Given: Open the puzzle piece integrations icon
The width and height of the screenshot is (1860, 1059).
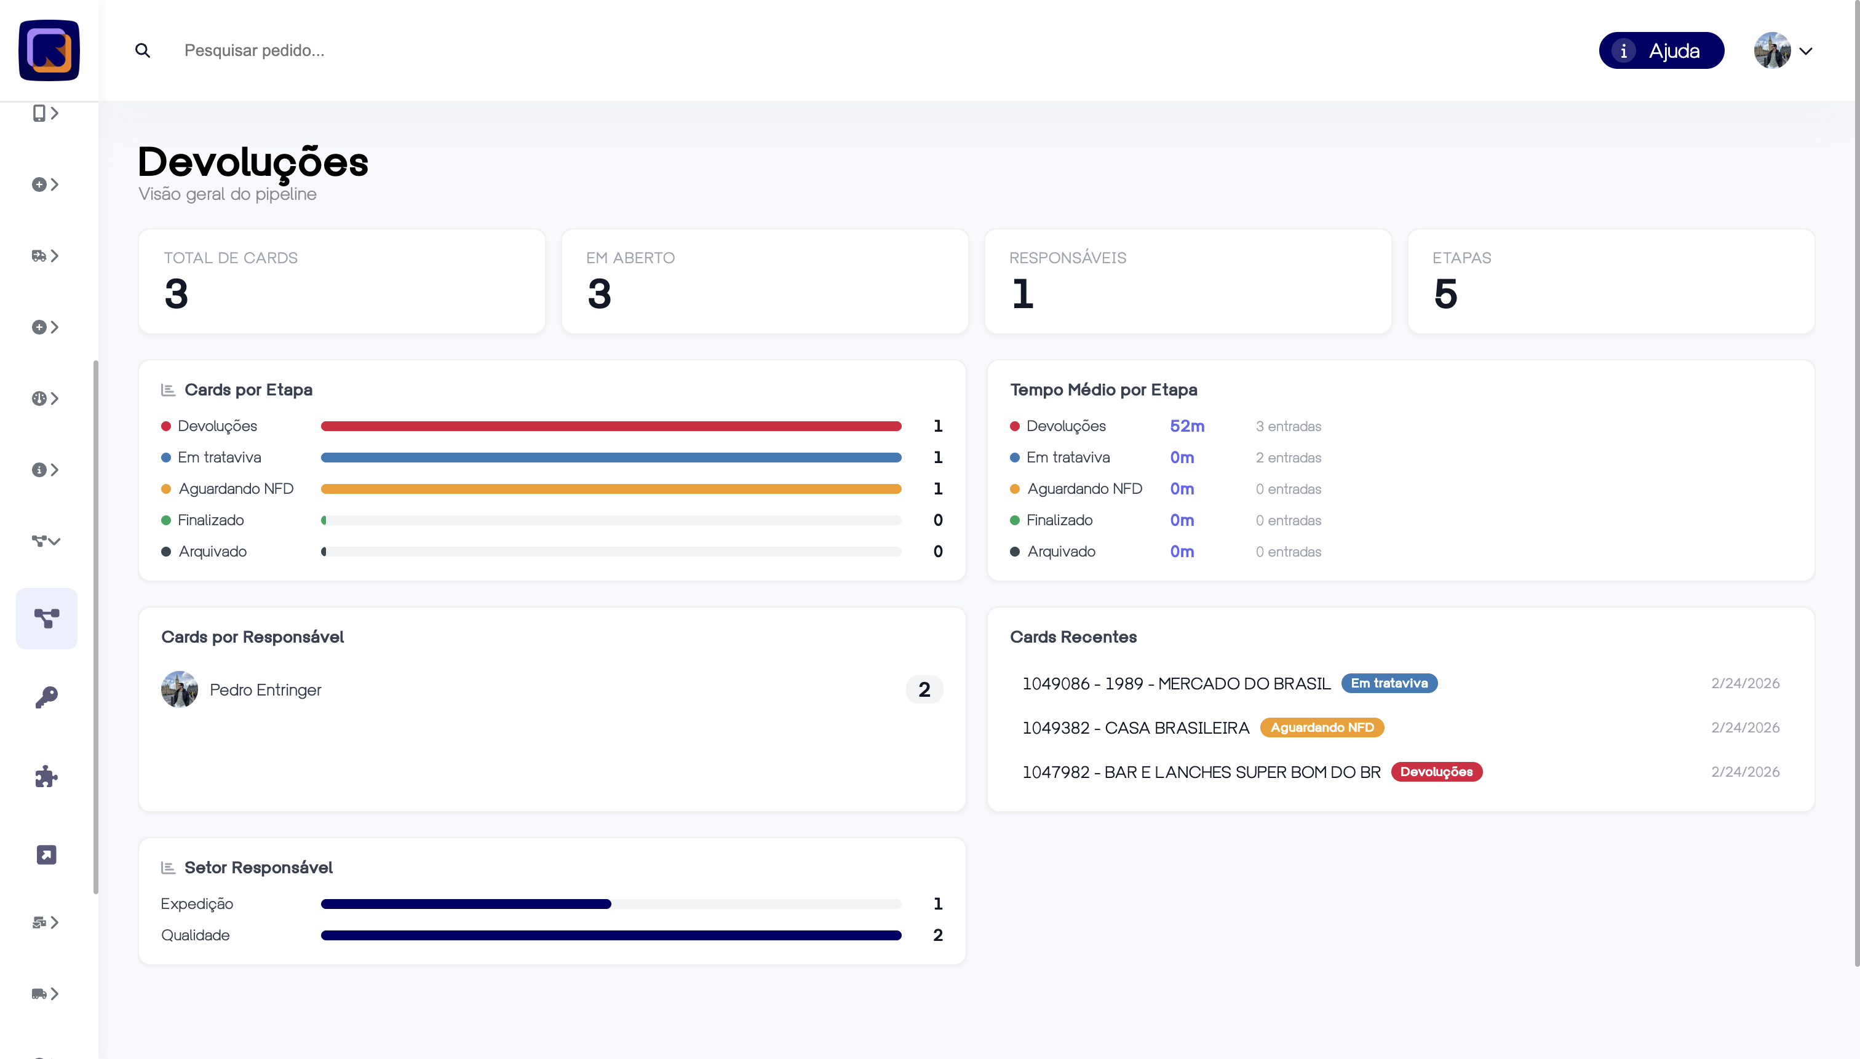Looking at the screenshot, I should point(46,776).
